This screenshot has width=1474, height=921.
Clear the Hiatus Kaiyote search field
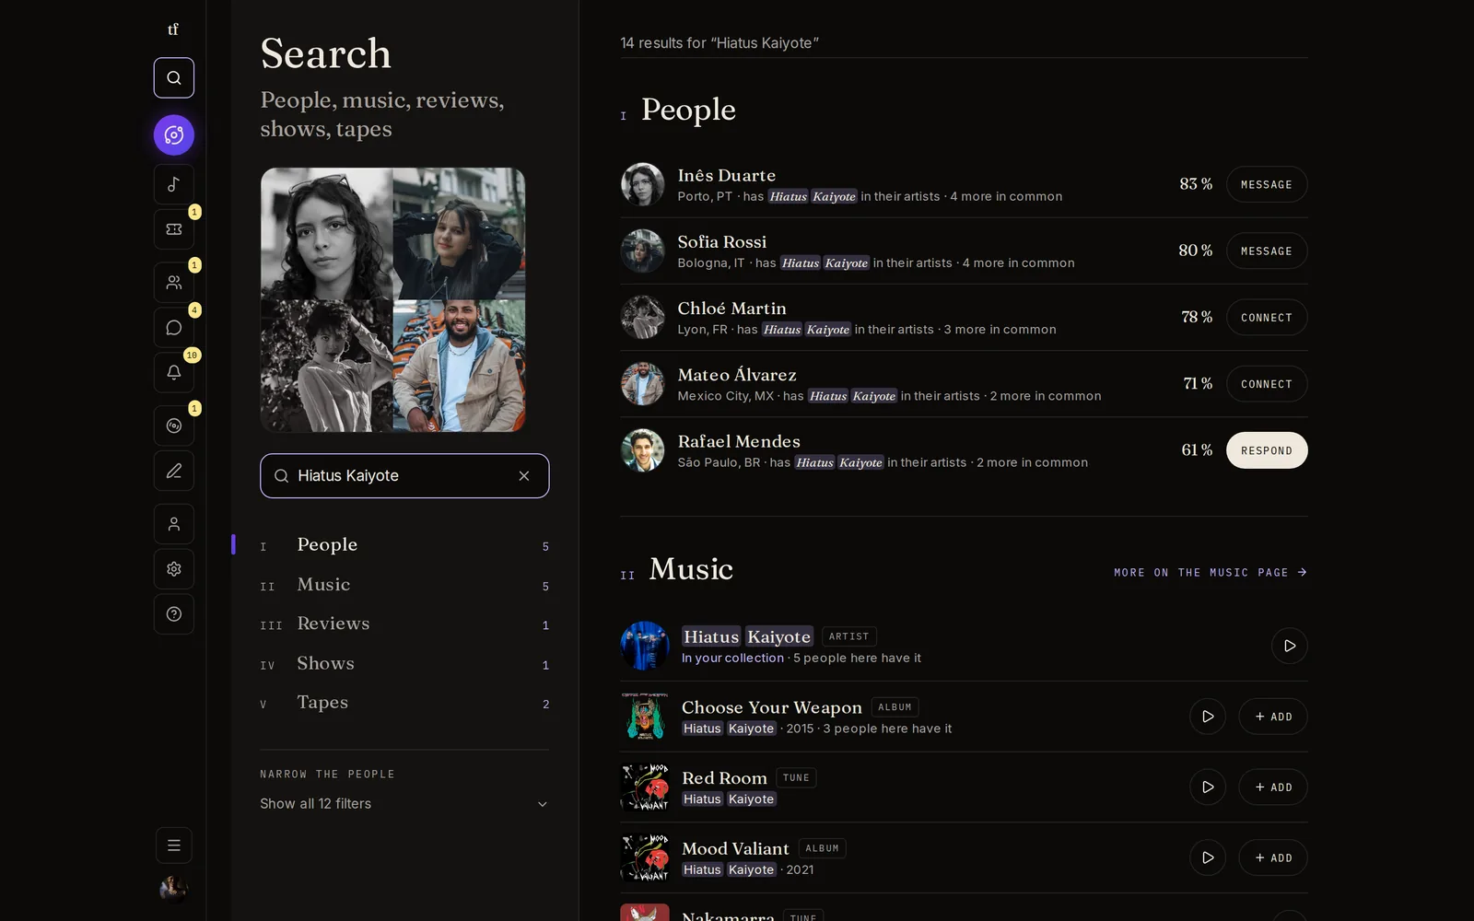click(524, 476)
